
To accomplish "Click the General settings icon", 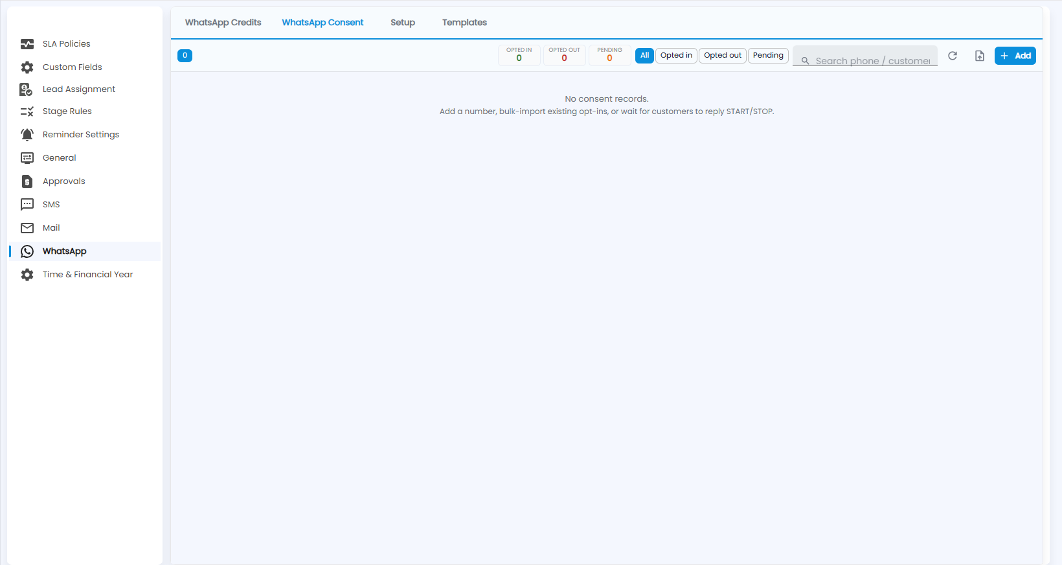I will tap(27, 158).
